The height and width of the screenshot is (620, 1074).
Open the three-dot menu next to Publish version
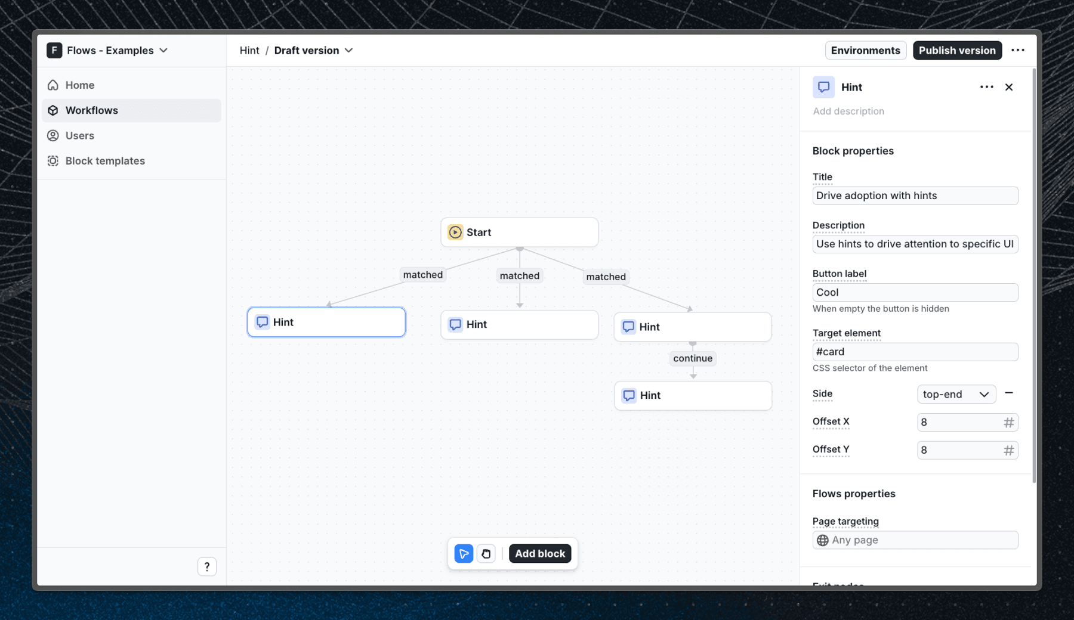[x=1019, y=50]
